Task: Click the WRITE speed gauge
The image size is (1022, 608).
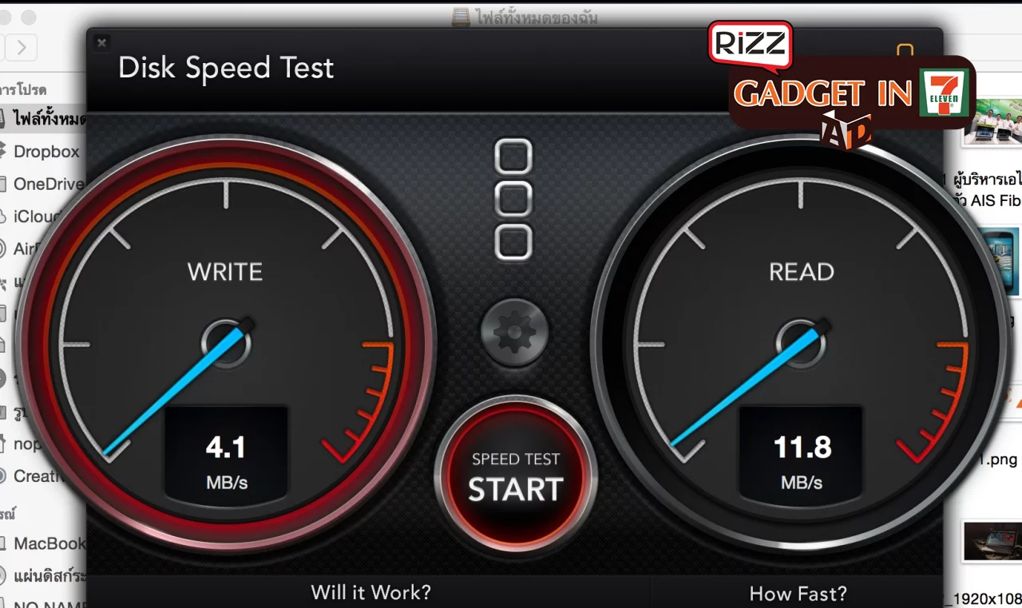Action: pyautogui.click(x=225, y=343)
